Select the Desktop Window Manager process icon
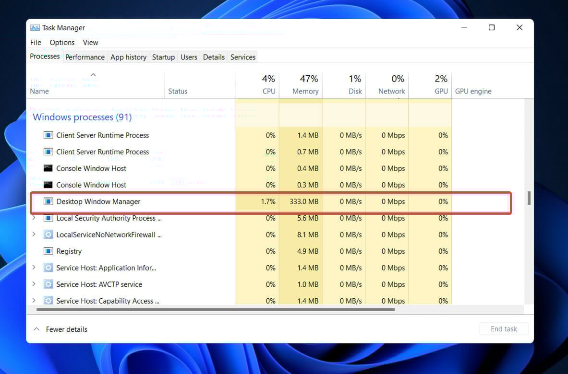 point(48,201)
